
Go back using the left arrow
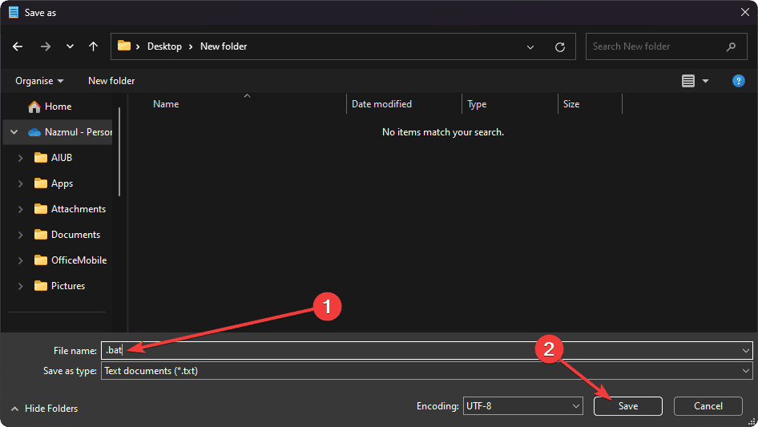pos(18,46)
